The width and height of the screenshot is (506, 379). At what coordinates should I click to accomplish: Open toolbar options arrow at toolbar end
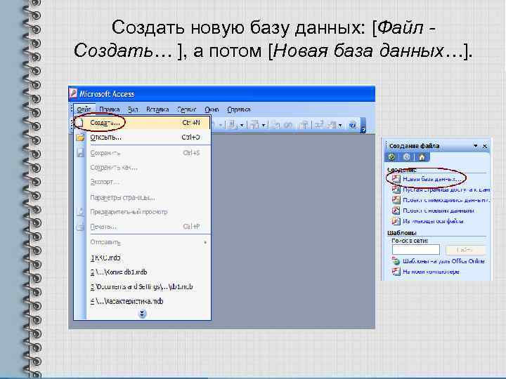(363, 126)
